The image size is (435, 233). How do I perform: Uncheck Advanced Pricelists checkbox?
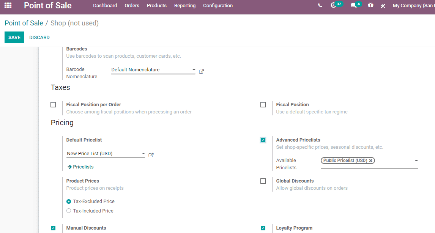click(x=263, y=140)
